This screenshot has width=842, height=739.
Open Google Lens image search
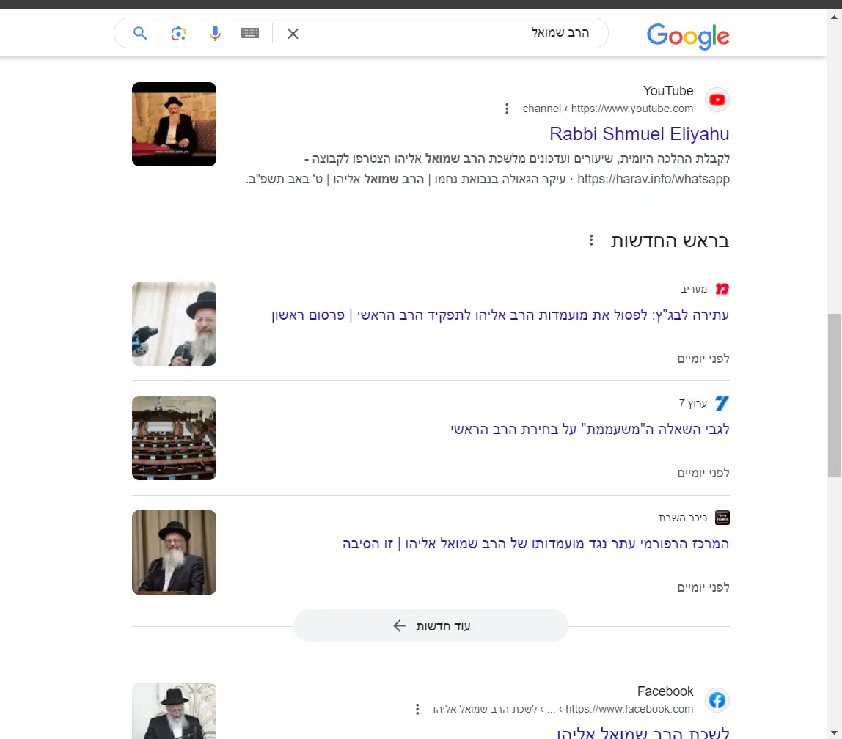[x=178, y=33]
